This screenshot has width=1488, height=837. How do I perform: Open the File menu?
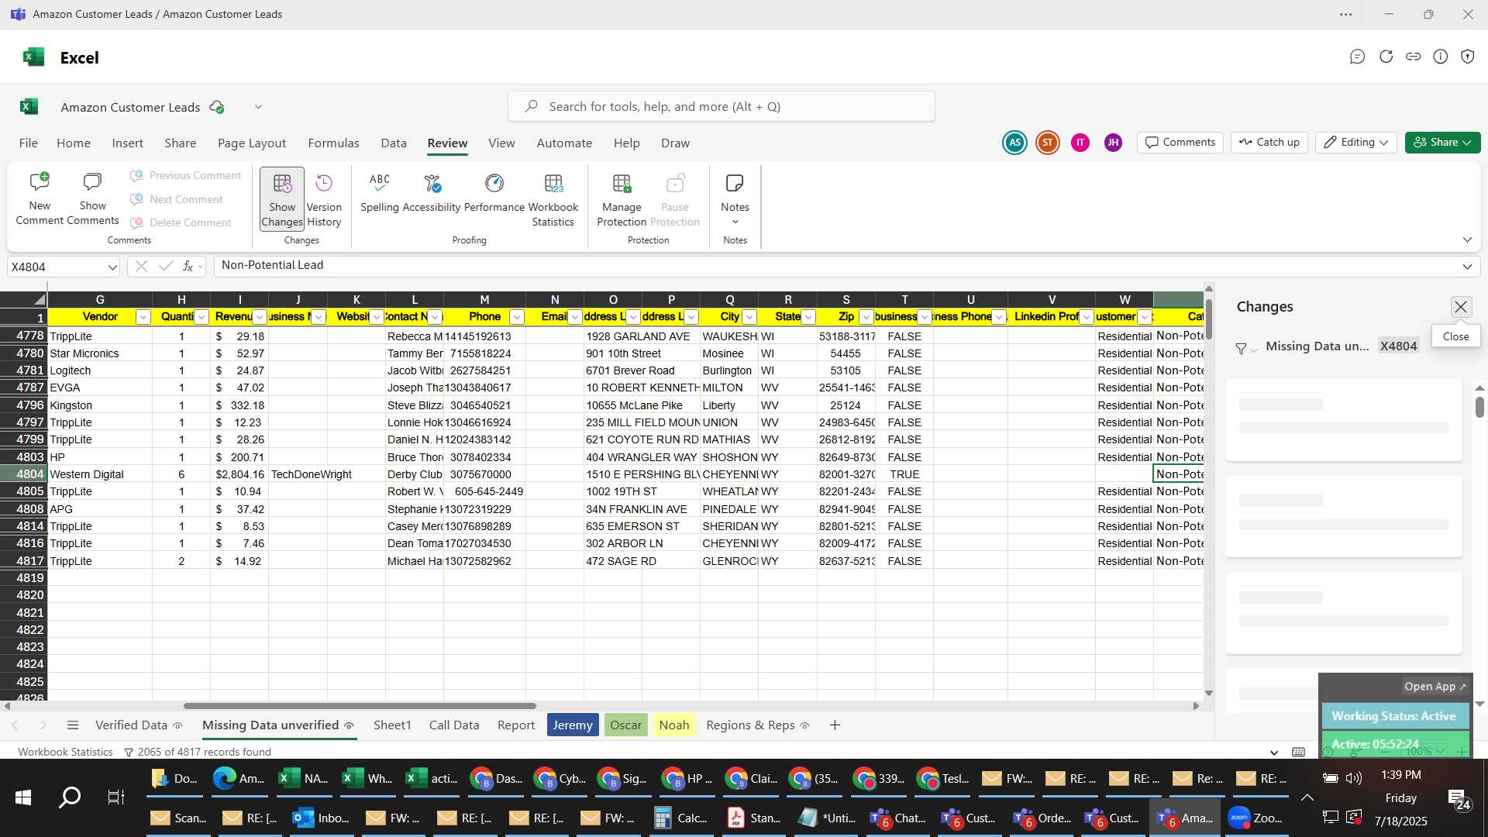29,143
